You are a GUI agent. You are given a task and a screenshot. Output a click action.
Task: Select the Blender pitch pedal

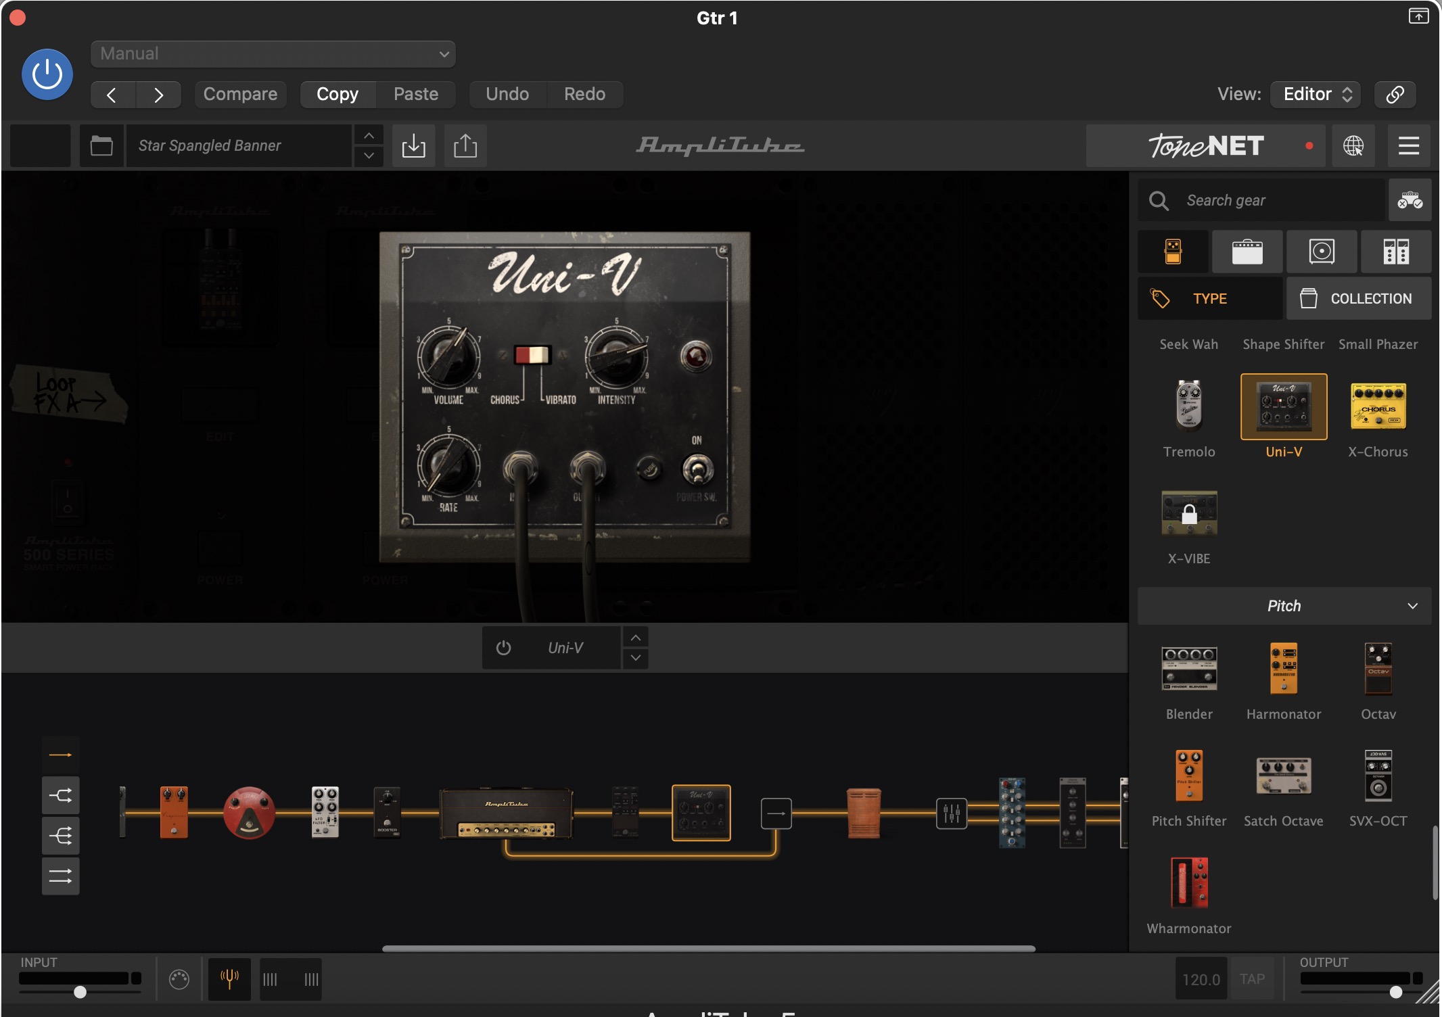point(1189,668)
